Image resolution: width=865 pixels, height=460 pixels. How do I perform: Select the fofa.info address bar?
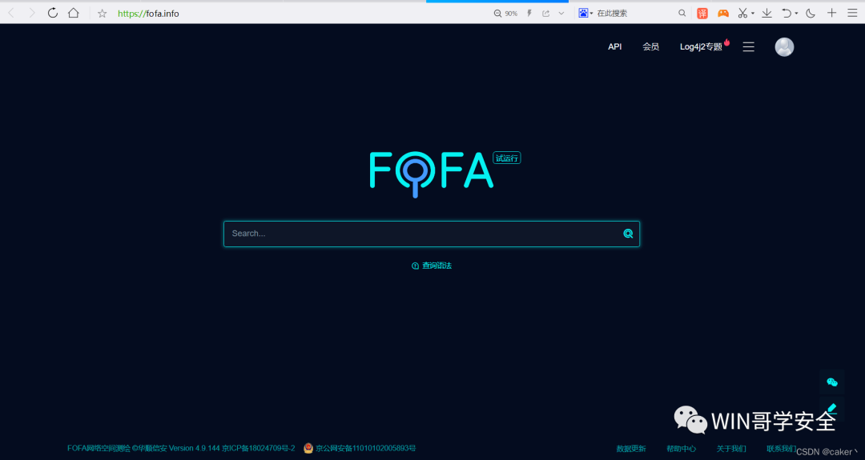148,14
